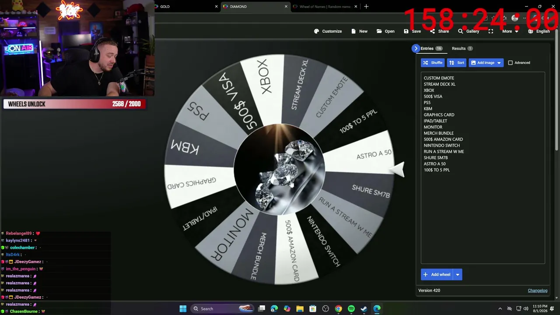The width and height of the screenshot is (560, 315).
Task: Open Task View on the taskbar
Action: pos(262,309)
